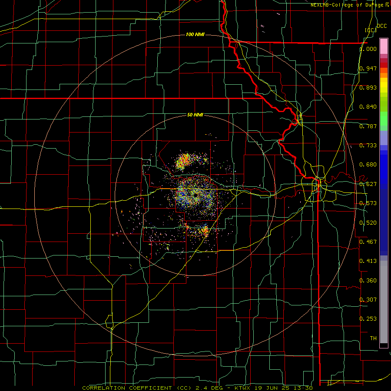391x391 pixels.
Task: Pick the light pink segment of the color bar
Action: (x=384, y=46)
